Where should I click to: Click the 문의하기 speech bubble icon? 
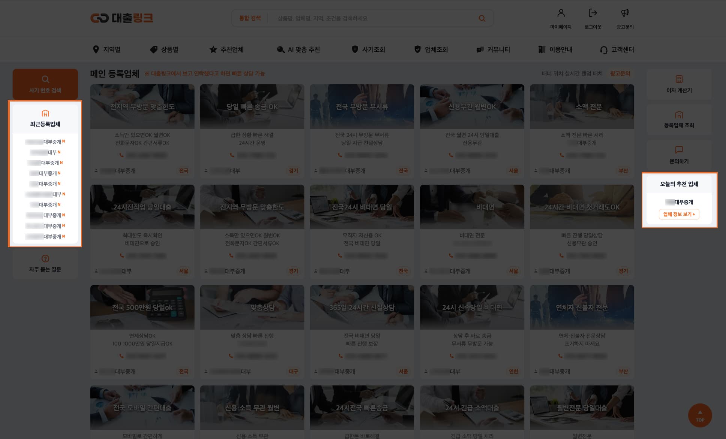pyautogui.click(x=679, y=150)
